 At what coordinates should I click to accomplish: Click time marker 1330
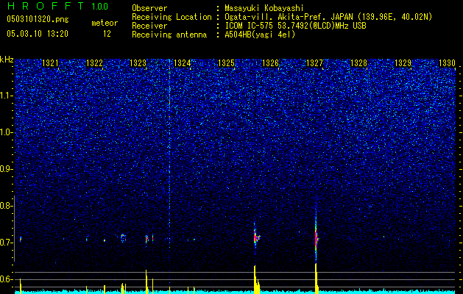(447, 63)
